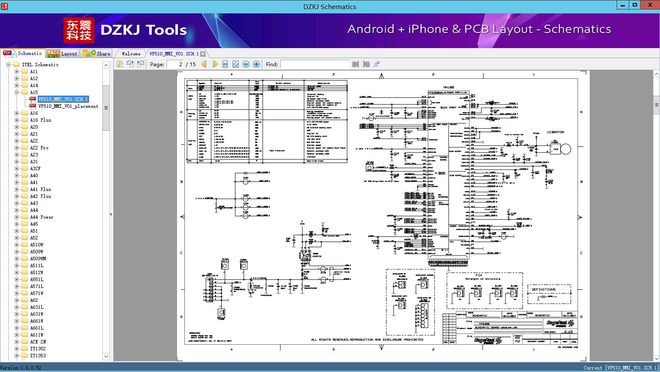Collapse the ITEL Schematic root node
Screen dimensions: 660x372
point(9,65)
